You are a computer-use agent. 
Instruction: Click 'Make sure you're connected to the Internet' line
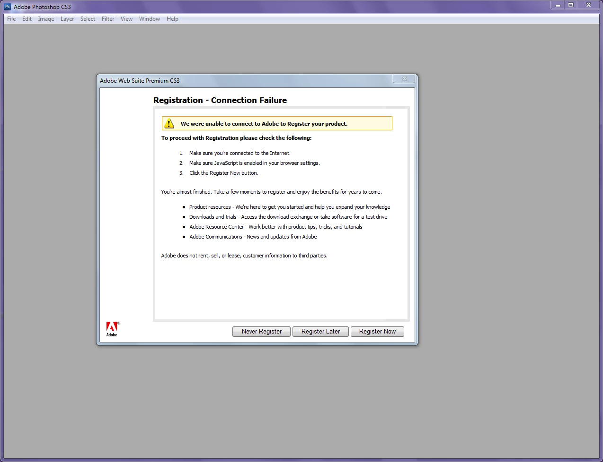coord(240,153)
